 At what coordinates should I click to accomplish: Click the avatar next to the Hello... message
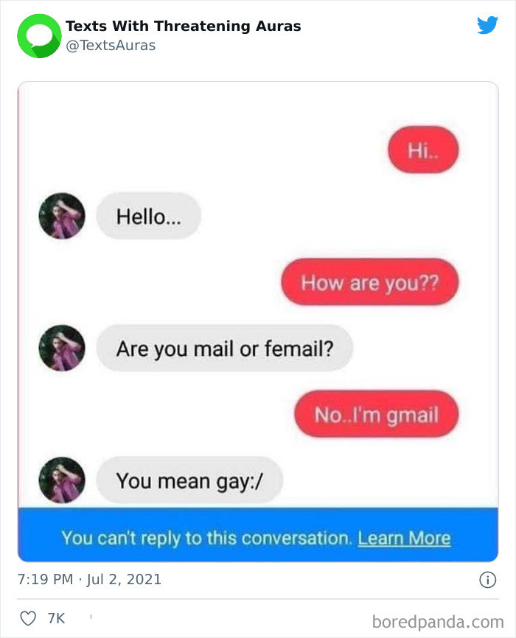point(62,216)
